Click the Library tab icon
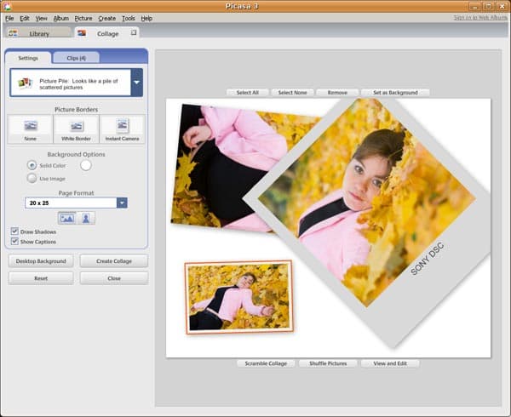511x417 pixels. pos(13,33)
